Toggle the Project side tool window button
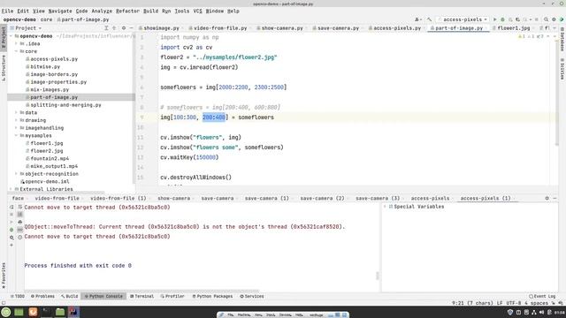Screen dimensions: 566x318 4,39
